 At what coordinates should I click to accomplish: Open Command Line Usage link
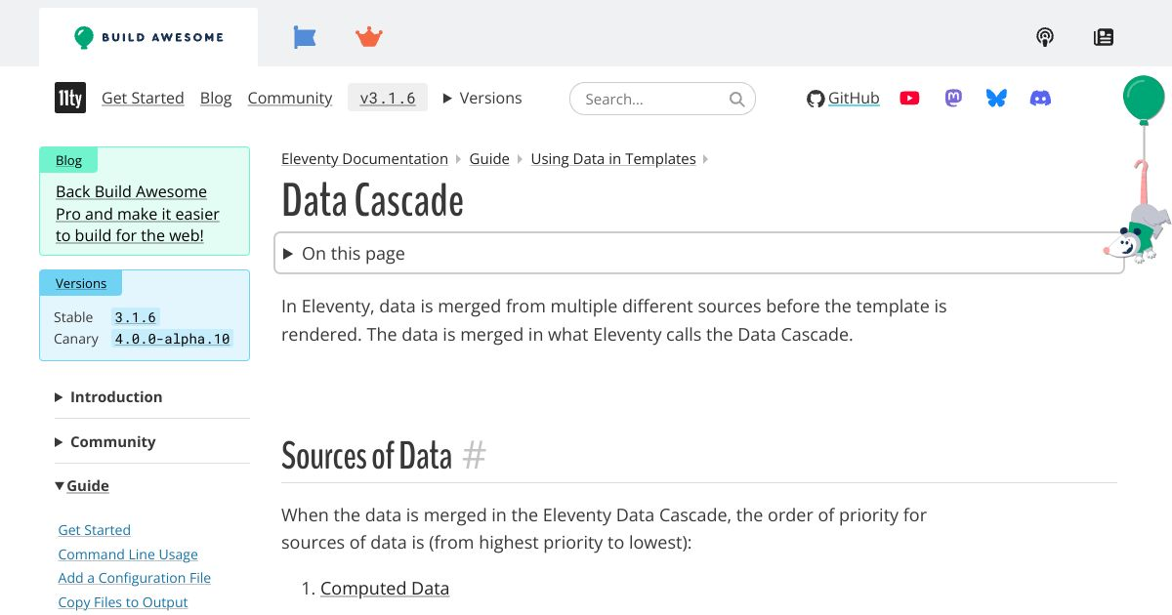128,554
